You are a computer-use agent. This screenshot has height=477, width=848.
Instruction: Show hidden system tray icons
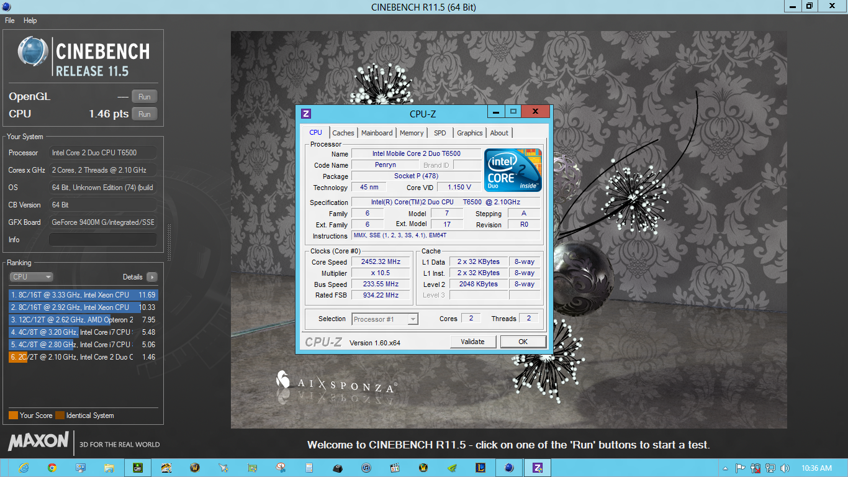725,468
